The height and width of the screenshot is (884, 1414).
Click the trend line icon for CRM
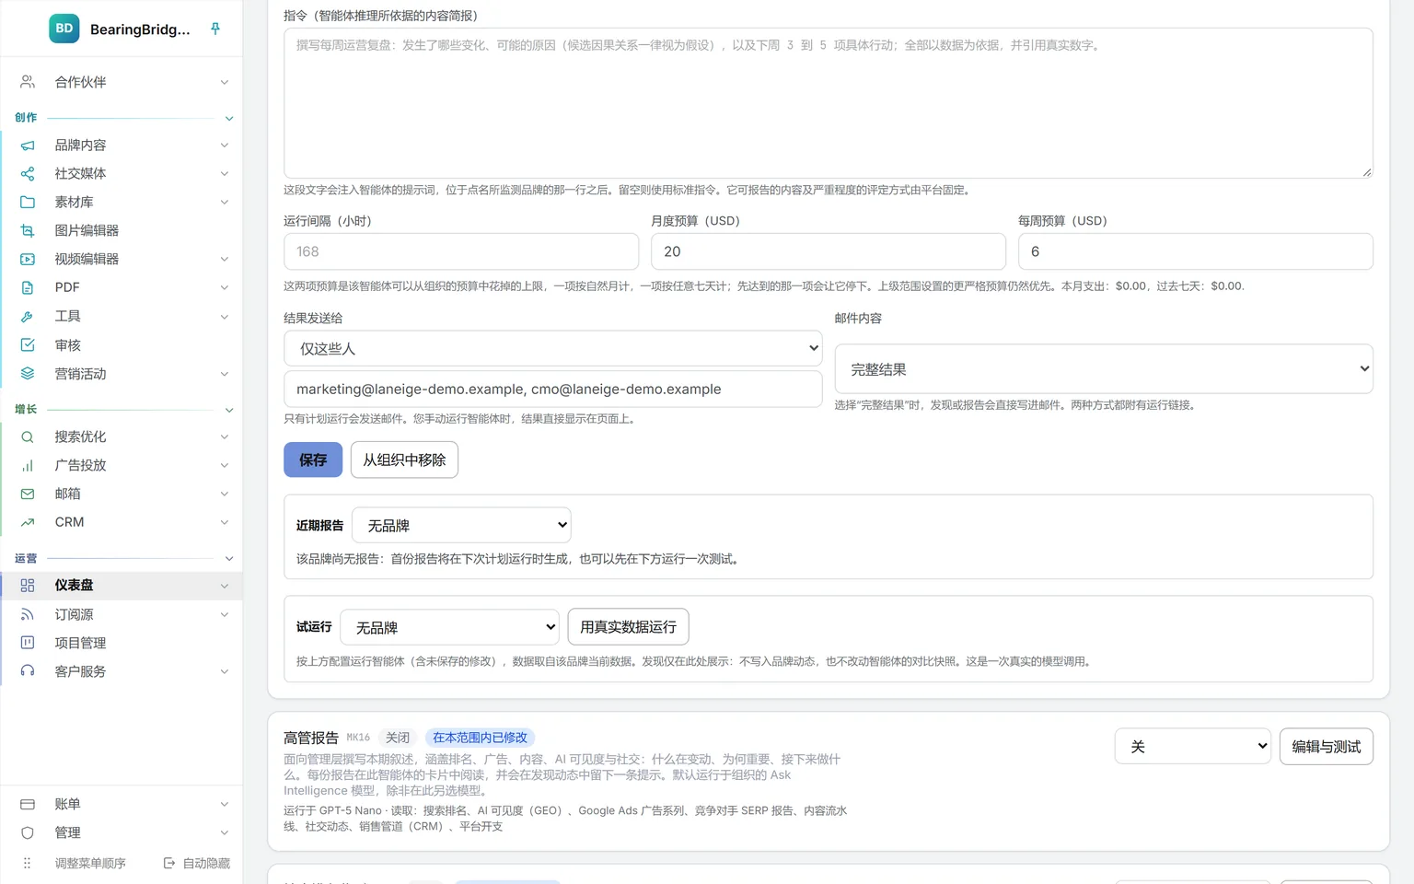pos(28,523)
